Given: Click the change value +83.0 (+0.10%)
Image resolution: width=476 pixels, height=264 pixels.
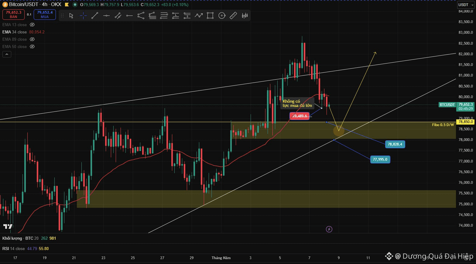Looking at the screenshot, I should pyautogui.click(x=175, y=5).
